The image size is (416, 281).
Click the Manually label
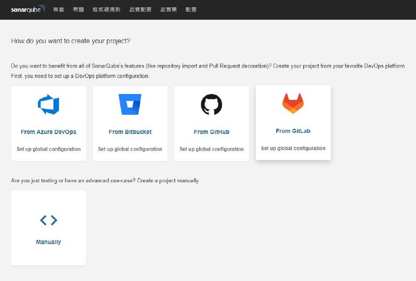[x=48, y=242]
